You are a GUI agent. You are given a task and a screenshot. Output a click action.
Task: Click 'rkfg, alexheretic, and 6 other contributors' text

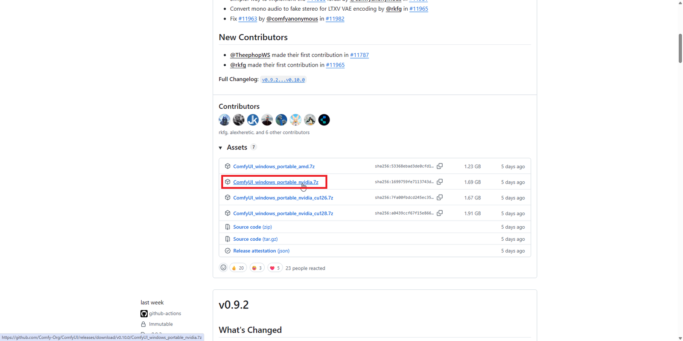[264, 133]
